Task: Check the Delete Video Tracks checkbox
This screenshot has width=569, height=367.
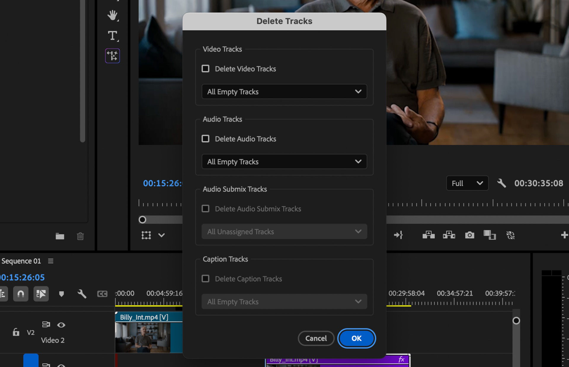Action: pos(205,69)
